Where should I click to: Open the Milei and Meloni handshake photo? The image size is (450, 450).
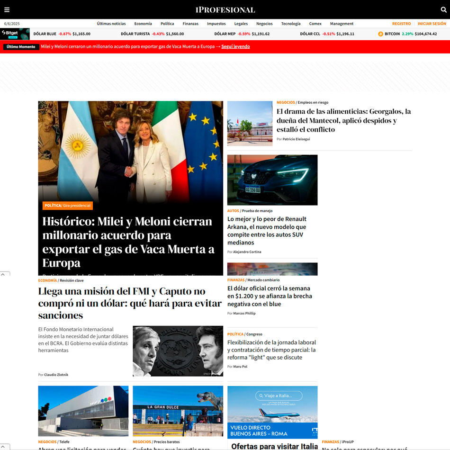[x=131, y=151]
